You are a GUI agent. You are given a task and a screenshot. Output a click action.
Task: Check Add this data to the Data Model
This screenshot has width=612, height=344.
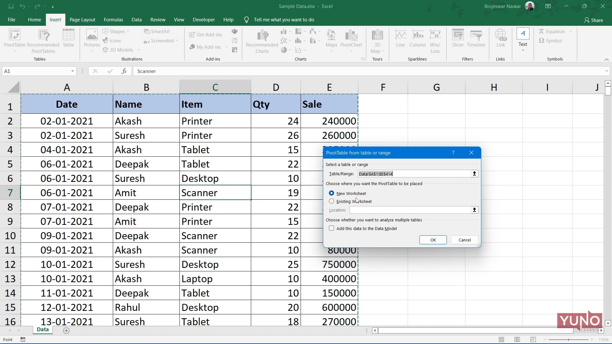[x=331, y=228]
